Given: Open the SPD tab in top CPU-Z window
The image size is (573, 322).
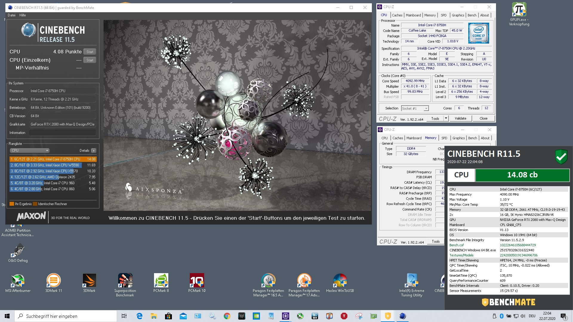Looking at the screenshot, I should 444,15.
